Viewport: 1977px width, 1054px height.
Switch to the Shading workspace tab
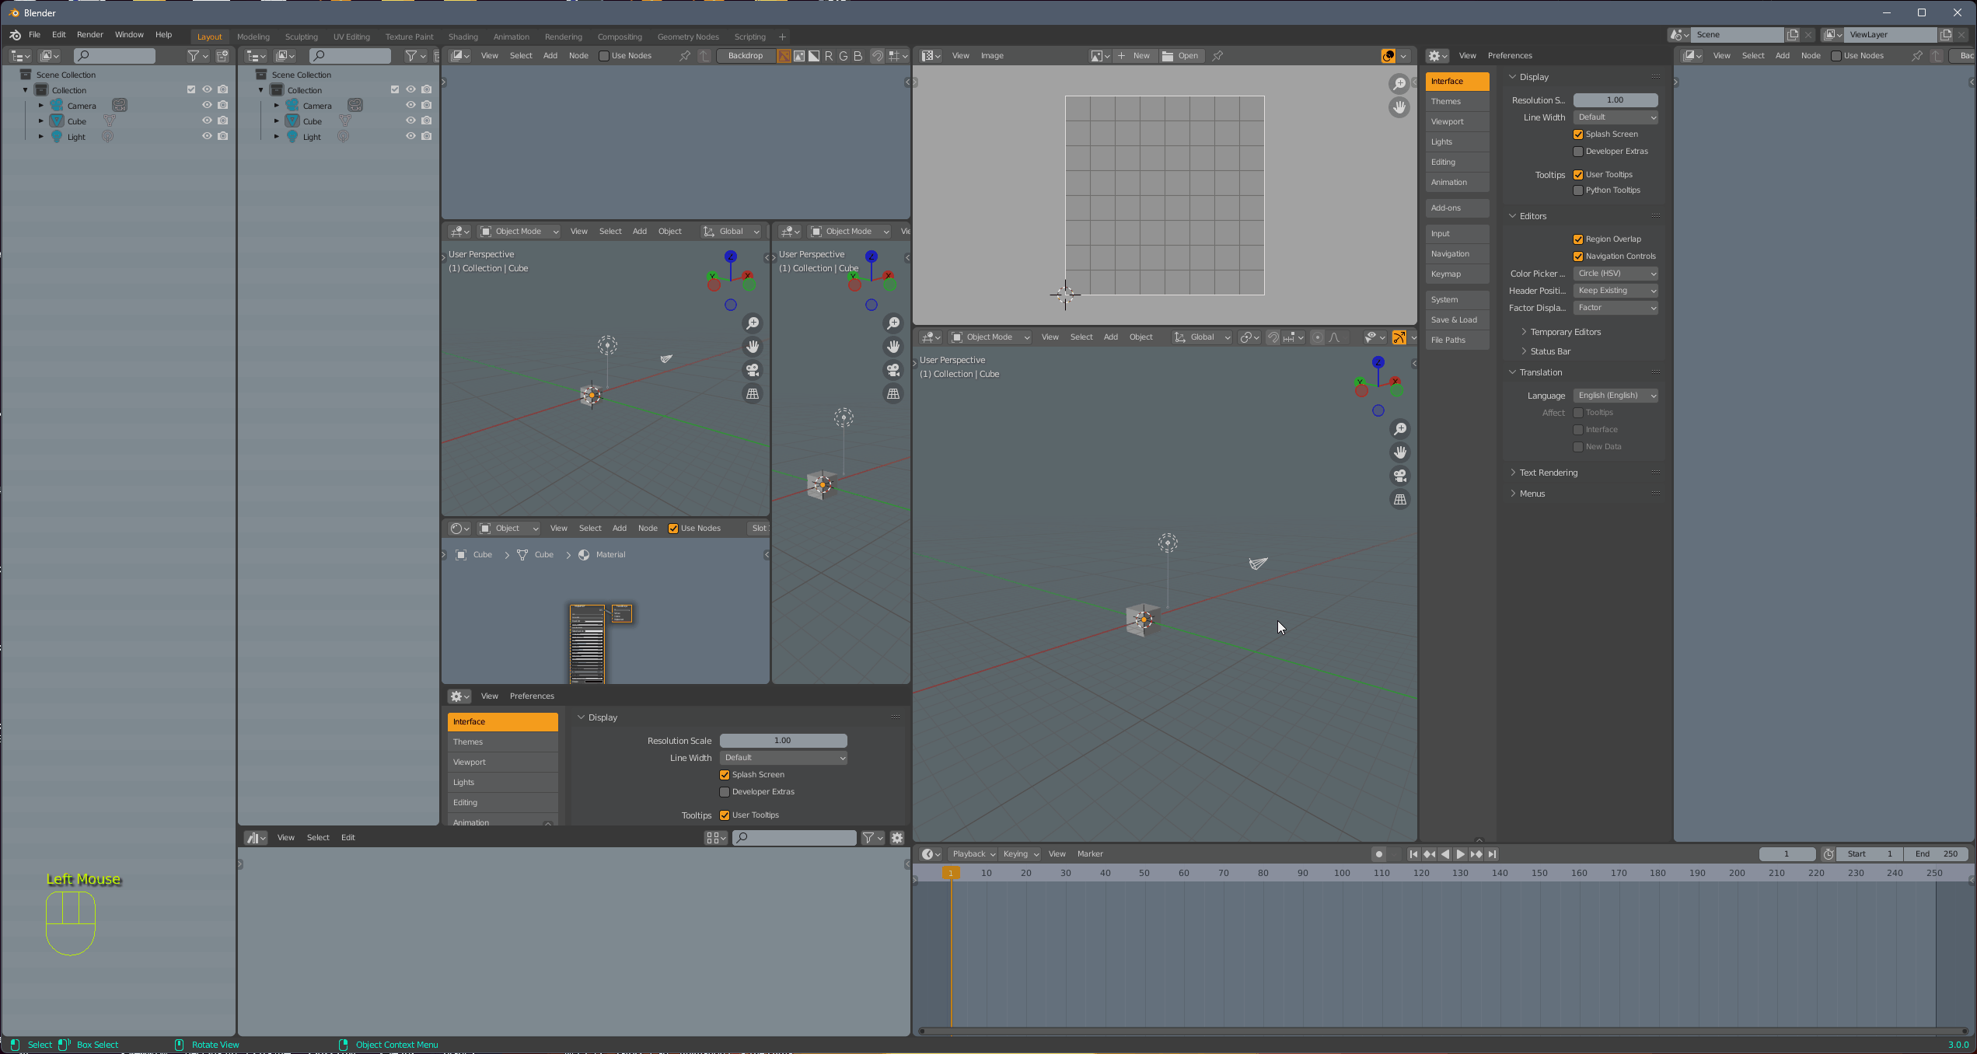pos(463,37)
